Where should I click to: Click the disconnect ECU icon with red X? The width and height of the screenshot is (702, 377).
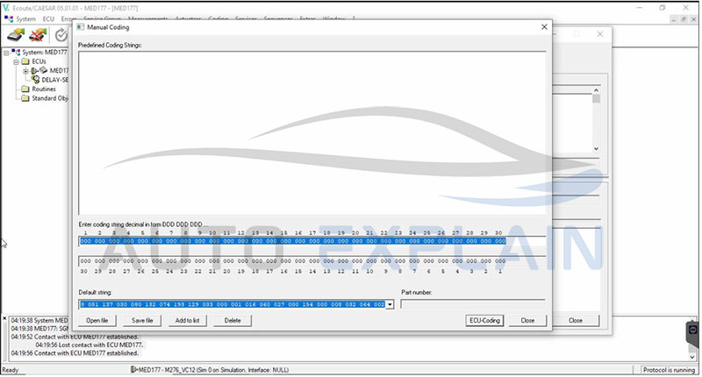(38, 35)
